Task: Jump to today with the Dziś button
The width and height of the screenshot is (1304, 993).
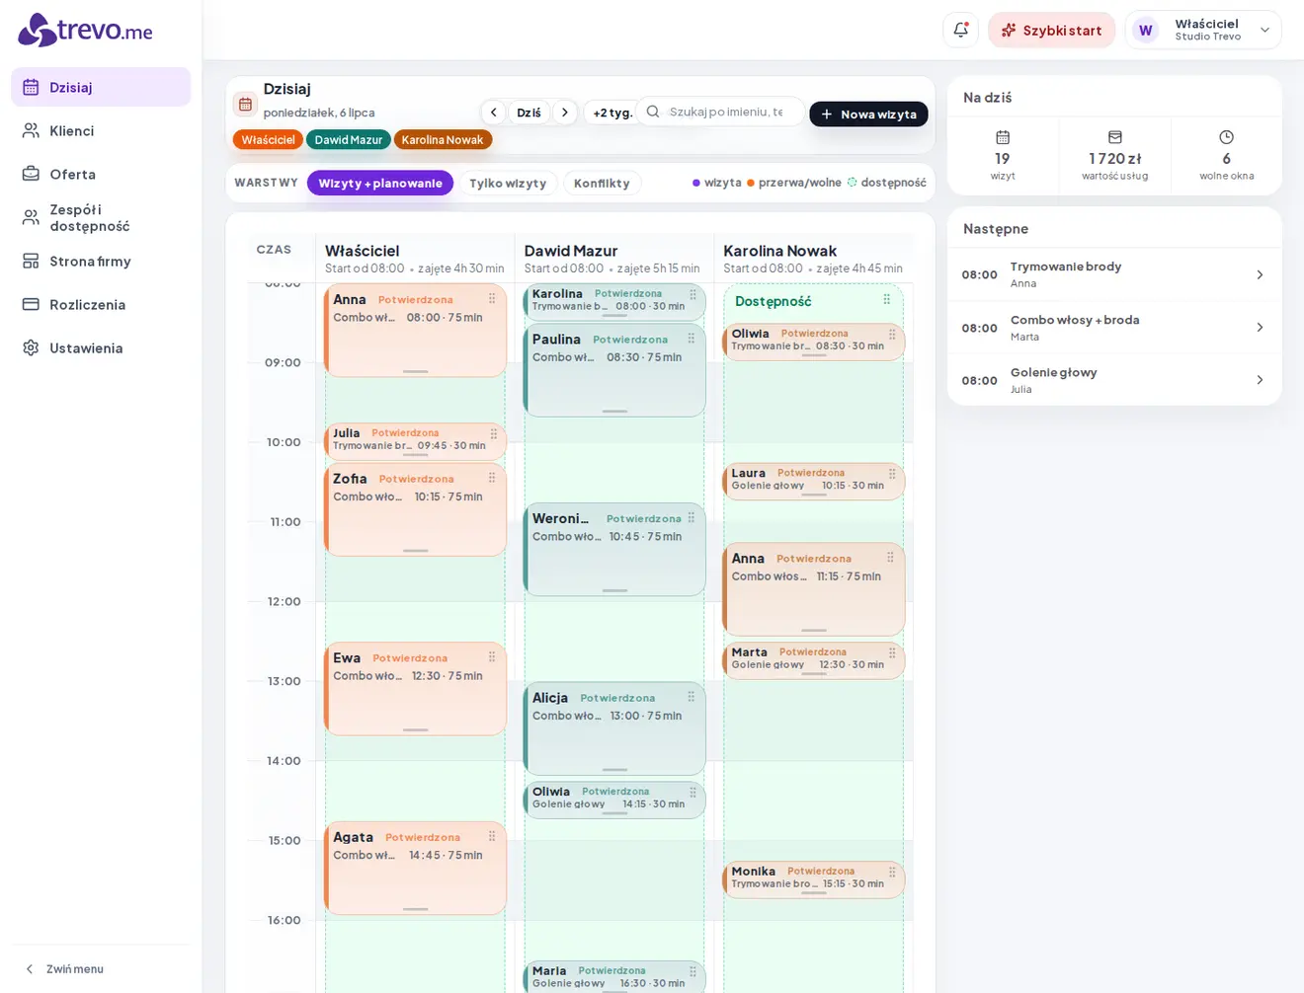Action: 529,113
